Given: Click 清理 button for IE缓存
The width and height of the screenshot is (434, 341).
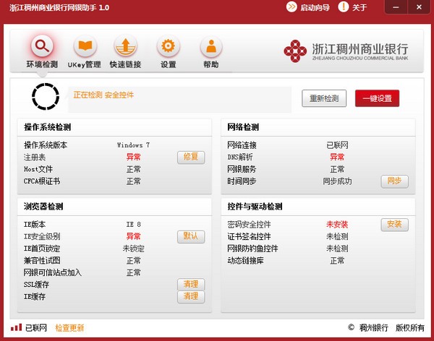Looking at the screenshot, I should click(x=191, y=297).
